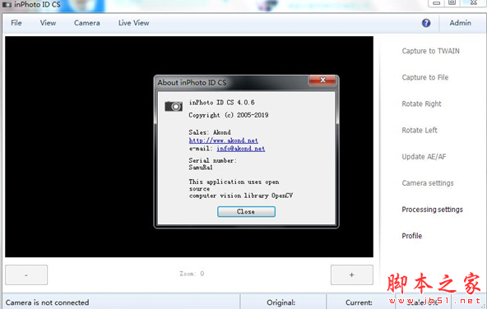The height and width of the screenshot is (309, 487).
Task: Open the Camera menu
Action: (87, 23)
